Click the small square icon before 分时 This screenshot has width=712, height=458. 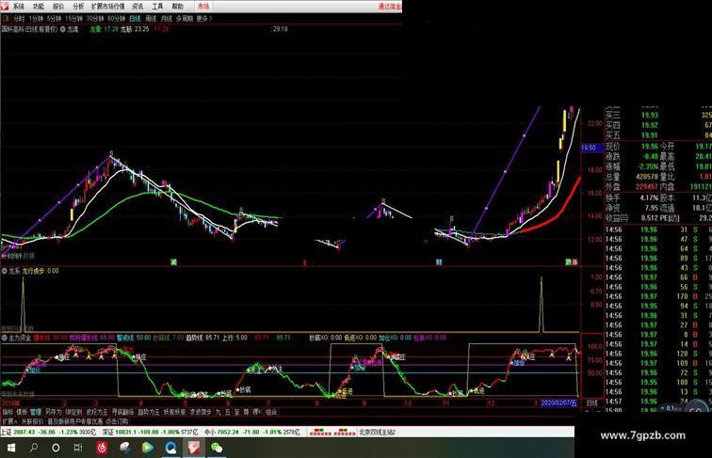[6, 19]
